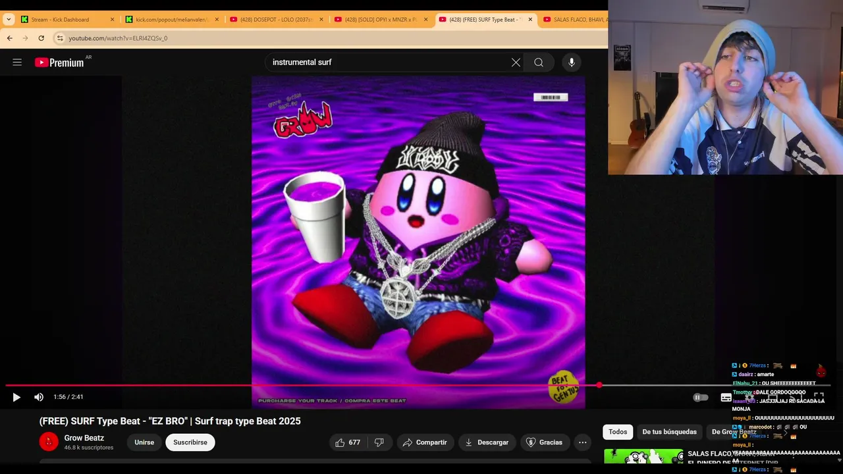The image size is (843, 474).
Task: Enter fullscreen mode in the player
Action: (x=819, y=397)
